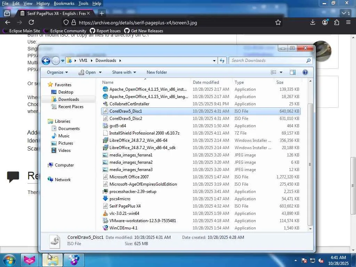Select VMware-workstation-12.5.9-7535481 installer icon
Screen dimensions: 356x267
point(105,220)
